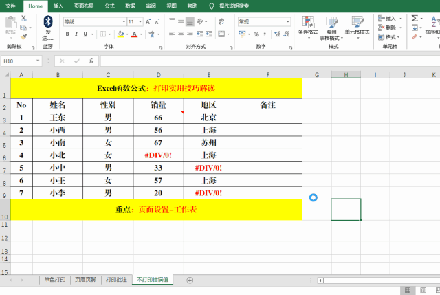Viewport: 440px width, 295px height.
Task: Switch to Page Layout view button
Action: [x=423, y=290]
